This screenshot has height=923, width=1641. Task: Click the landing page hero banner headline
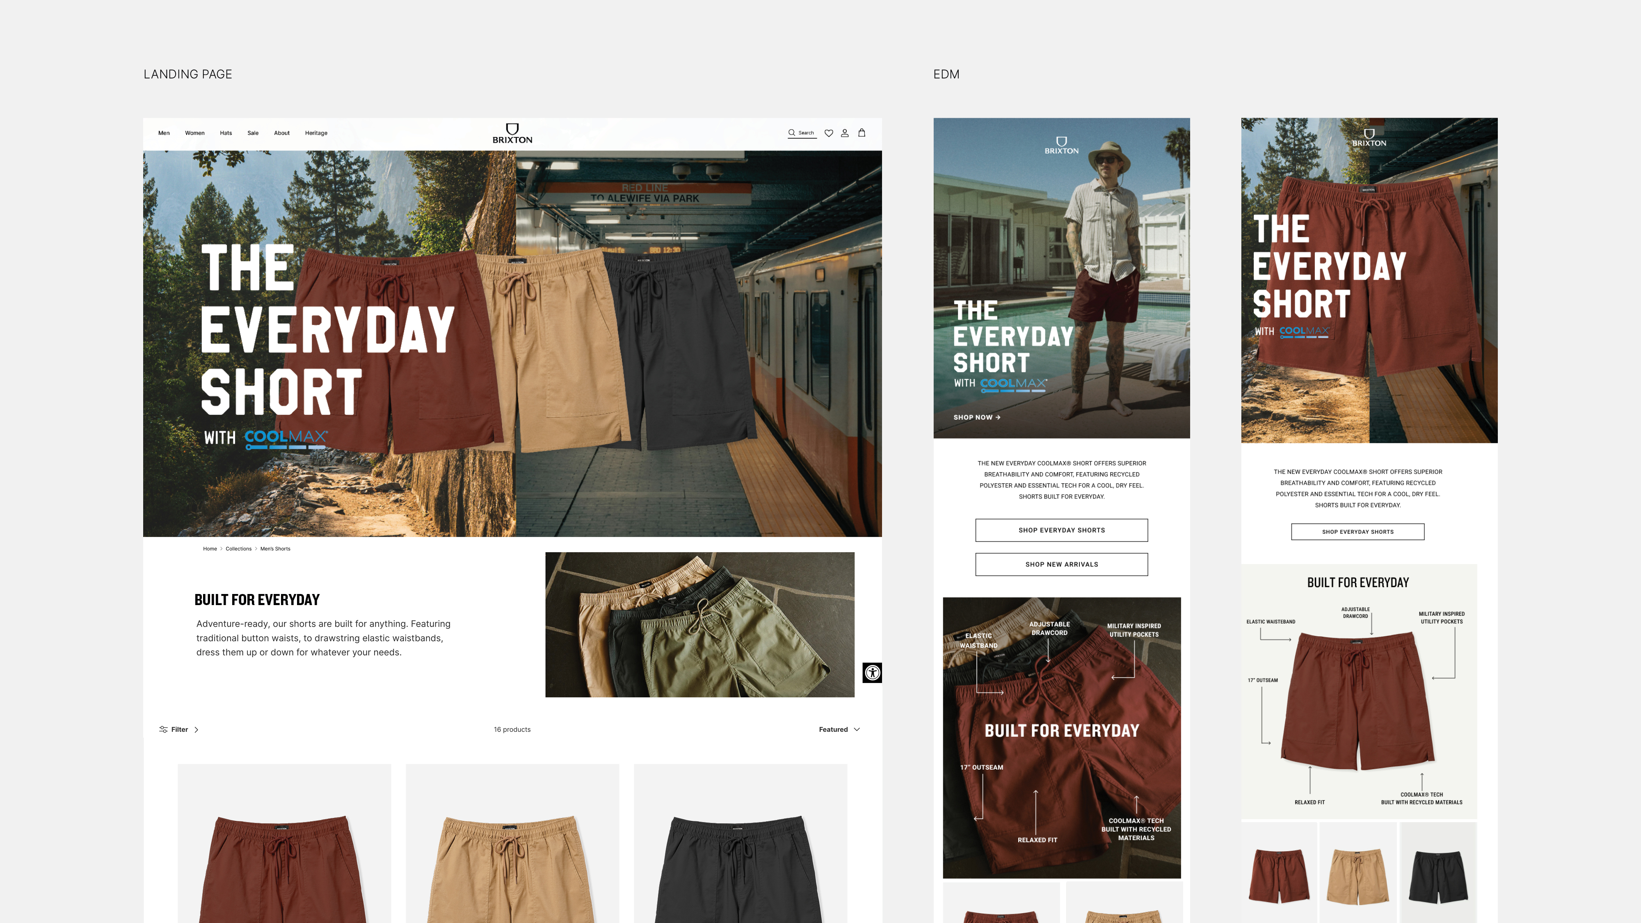pyautogui.click(x=327, y=329)
